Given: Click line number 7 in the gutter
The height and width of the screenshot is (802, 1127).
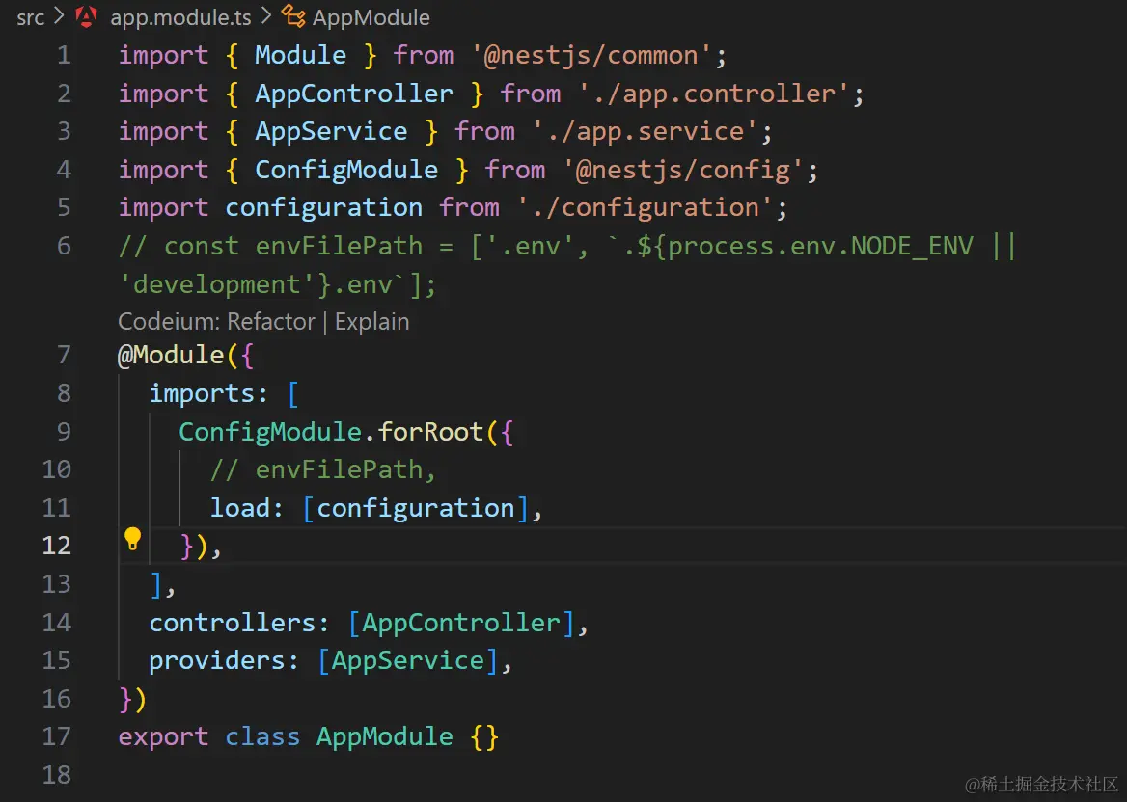Looking at the screenshot, I should [x=64, y=355].
